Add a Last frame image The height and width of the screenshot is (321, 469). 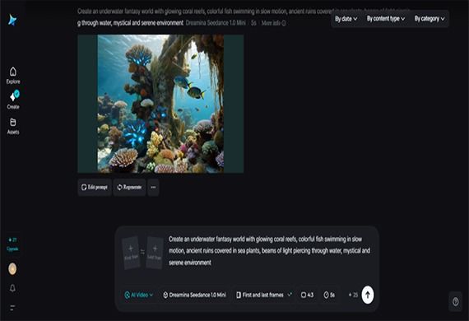[155, 253]
